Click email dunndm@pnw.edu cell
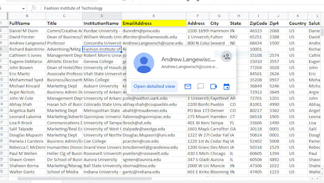Image resolution: width=324 pixels, height=183 pixels. click(154, 31)
